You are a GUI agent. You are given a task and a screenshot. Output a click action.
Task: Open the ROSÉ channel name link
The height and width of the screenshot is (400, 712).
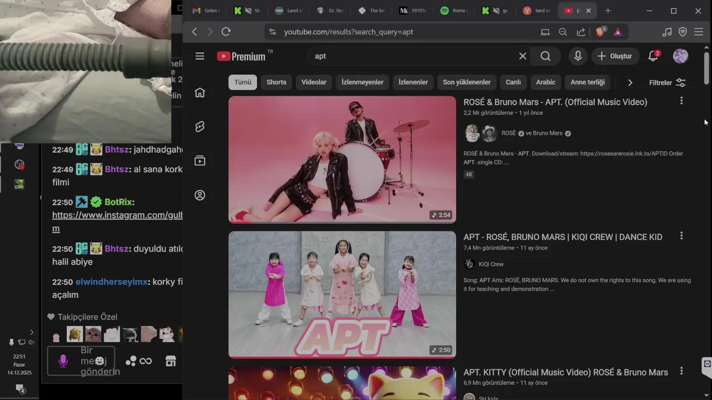tap(508, 133)
